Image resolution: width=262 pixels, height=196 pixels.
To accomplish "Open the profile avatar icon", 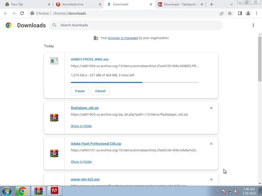I will pyautogui.click(x=248, y=13).
